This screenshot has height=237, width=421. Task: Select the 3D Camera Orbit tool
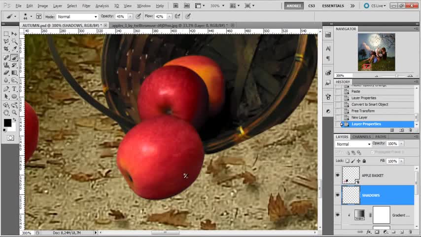pos(14,105)
